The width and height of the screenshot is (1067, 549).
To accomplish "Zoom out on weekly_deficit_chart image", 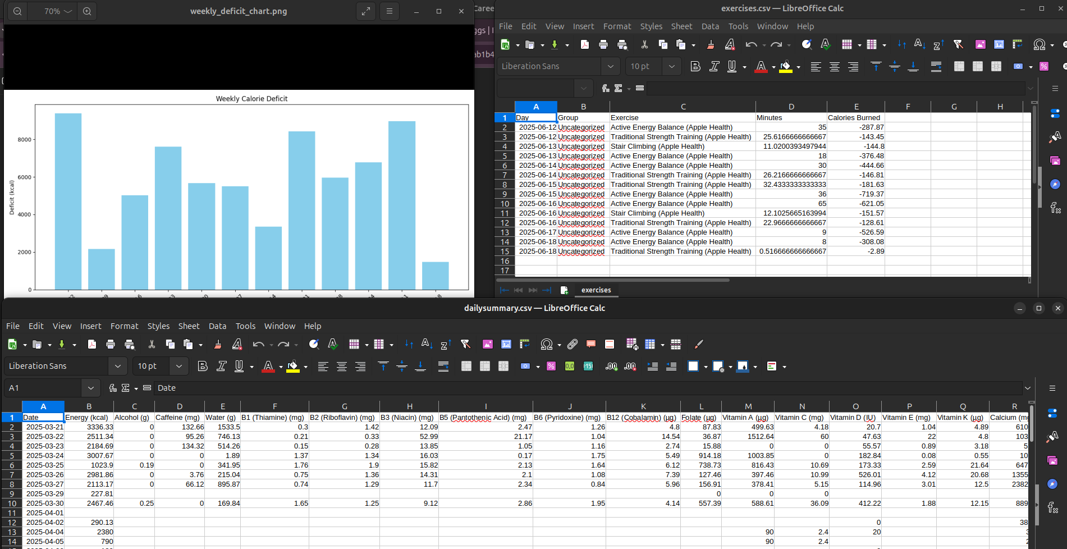I will 17,11.
